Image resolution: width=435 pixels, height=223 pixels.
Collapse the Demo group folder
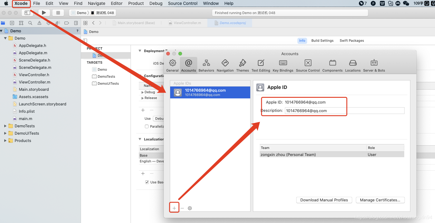5,38
